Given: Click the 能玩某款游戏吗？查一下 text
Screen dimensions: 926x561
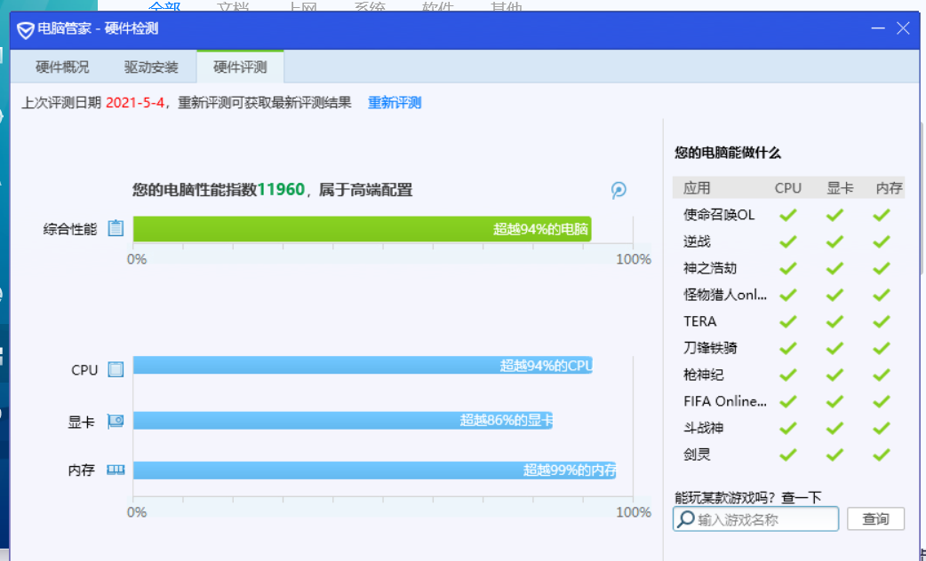Looking at the screenshot, I should click(x=747, y=497).
